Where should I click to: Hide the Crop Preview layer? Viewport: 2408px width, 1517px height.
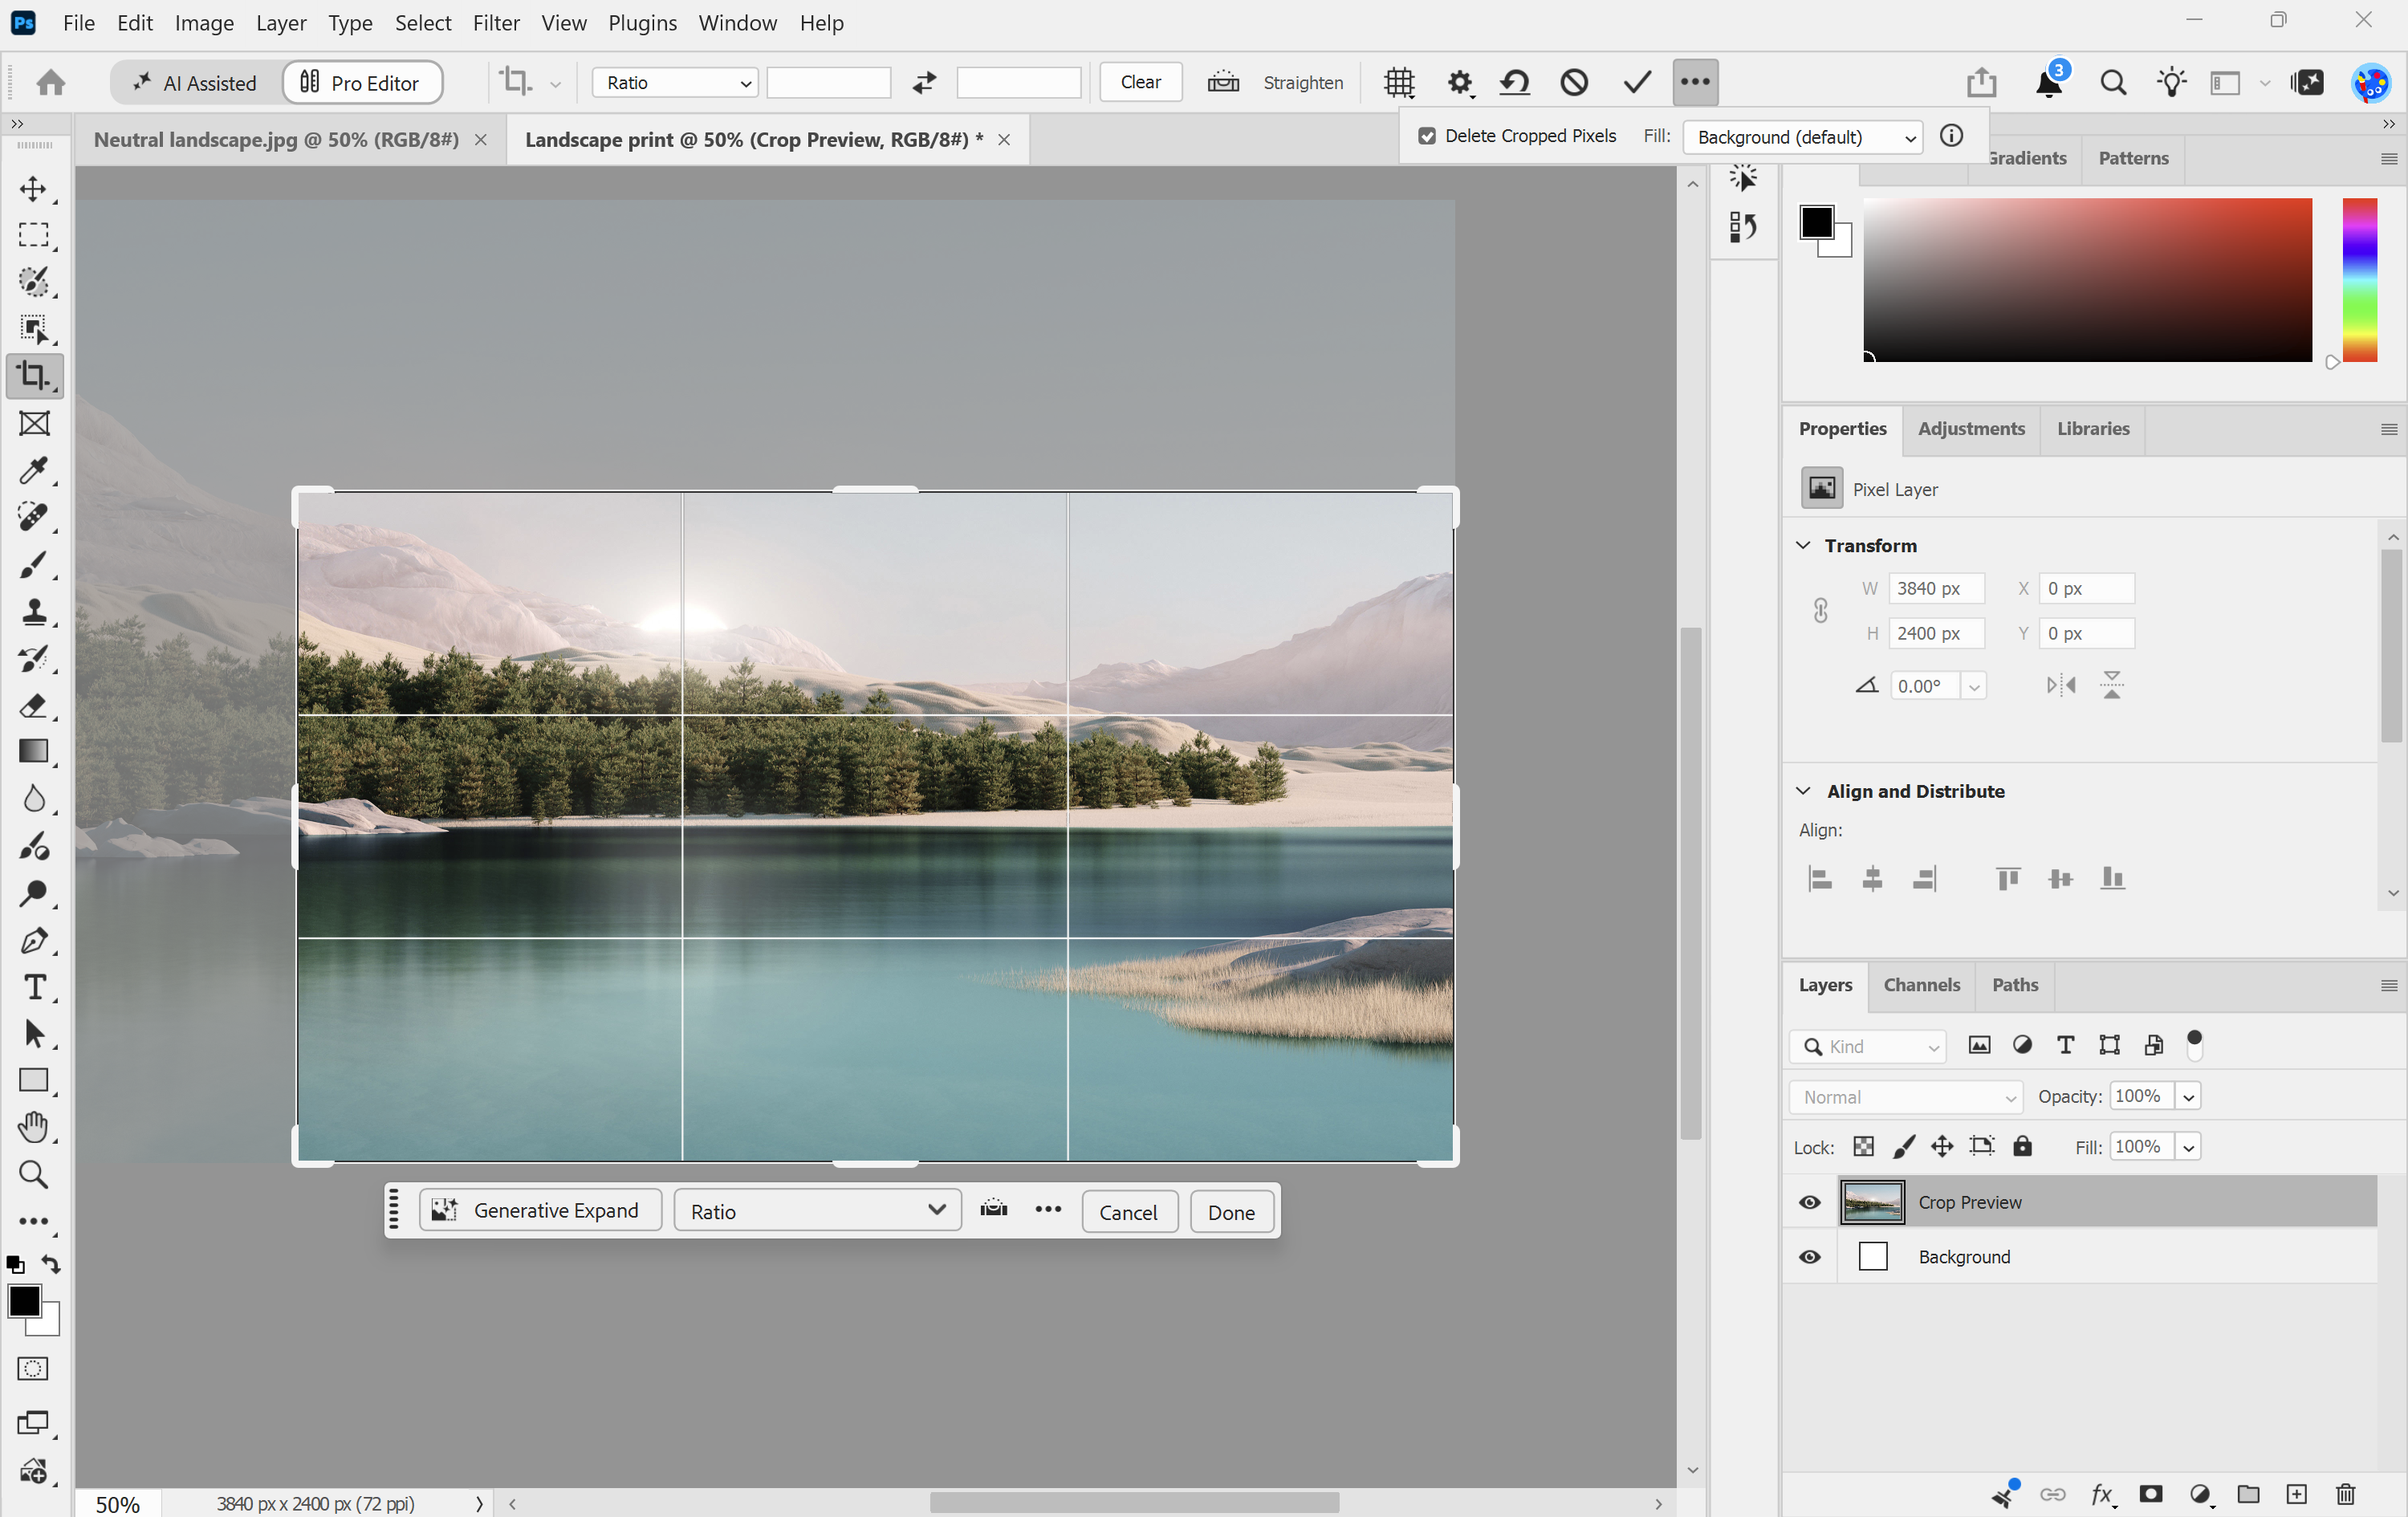pos(1810,1202)
